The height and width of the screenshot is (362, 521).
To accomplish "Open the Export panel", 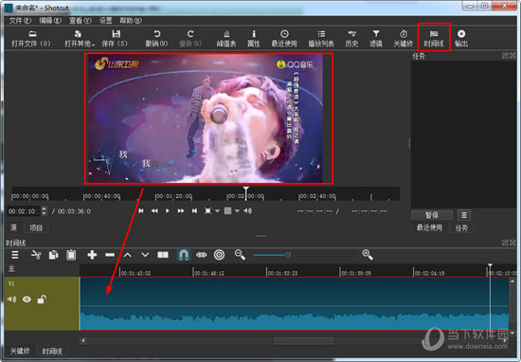I will point(461,38).
